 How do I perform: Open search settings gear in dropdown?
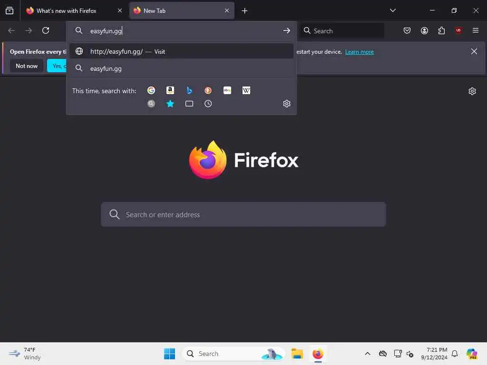[287, 104]
